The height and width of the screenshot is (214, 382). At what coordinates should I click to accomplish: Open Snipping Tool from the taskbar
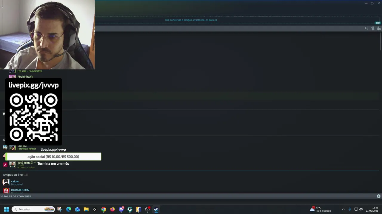point(60,209)
